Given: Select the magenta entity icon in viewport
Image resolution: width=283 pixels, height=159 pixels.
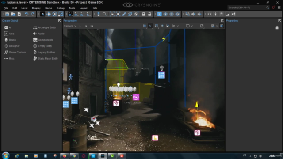Looking at the screenshot, I should (x=136, y=97).
